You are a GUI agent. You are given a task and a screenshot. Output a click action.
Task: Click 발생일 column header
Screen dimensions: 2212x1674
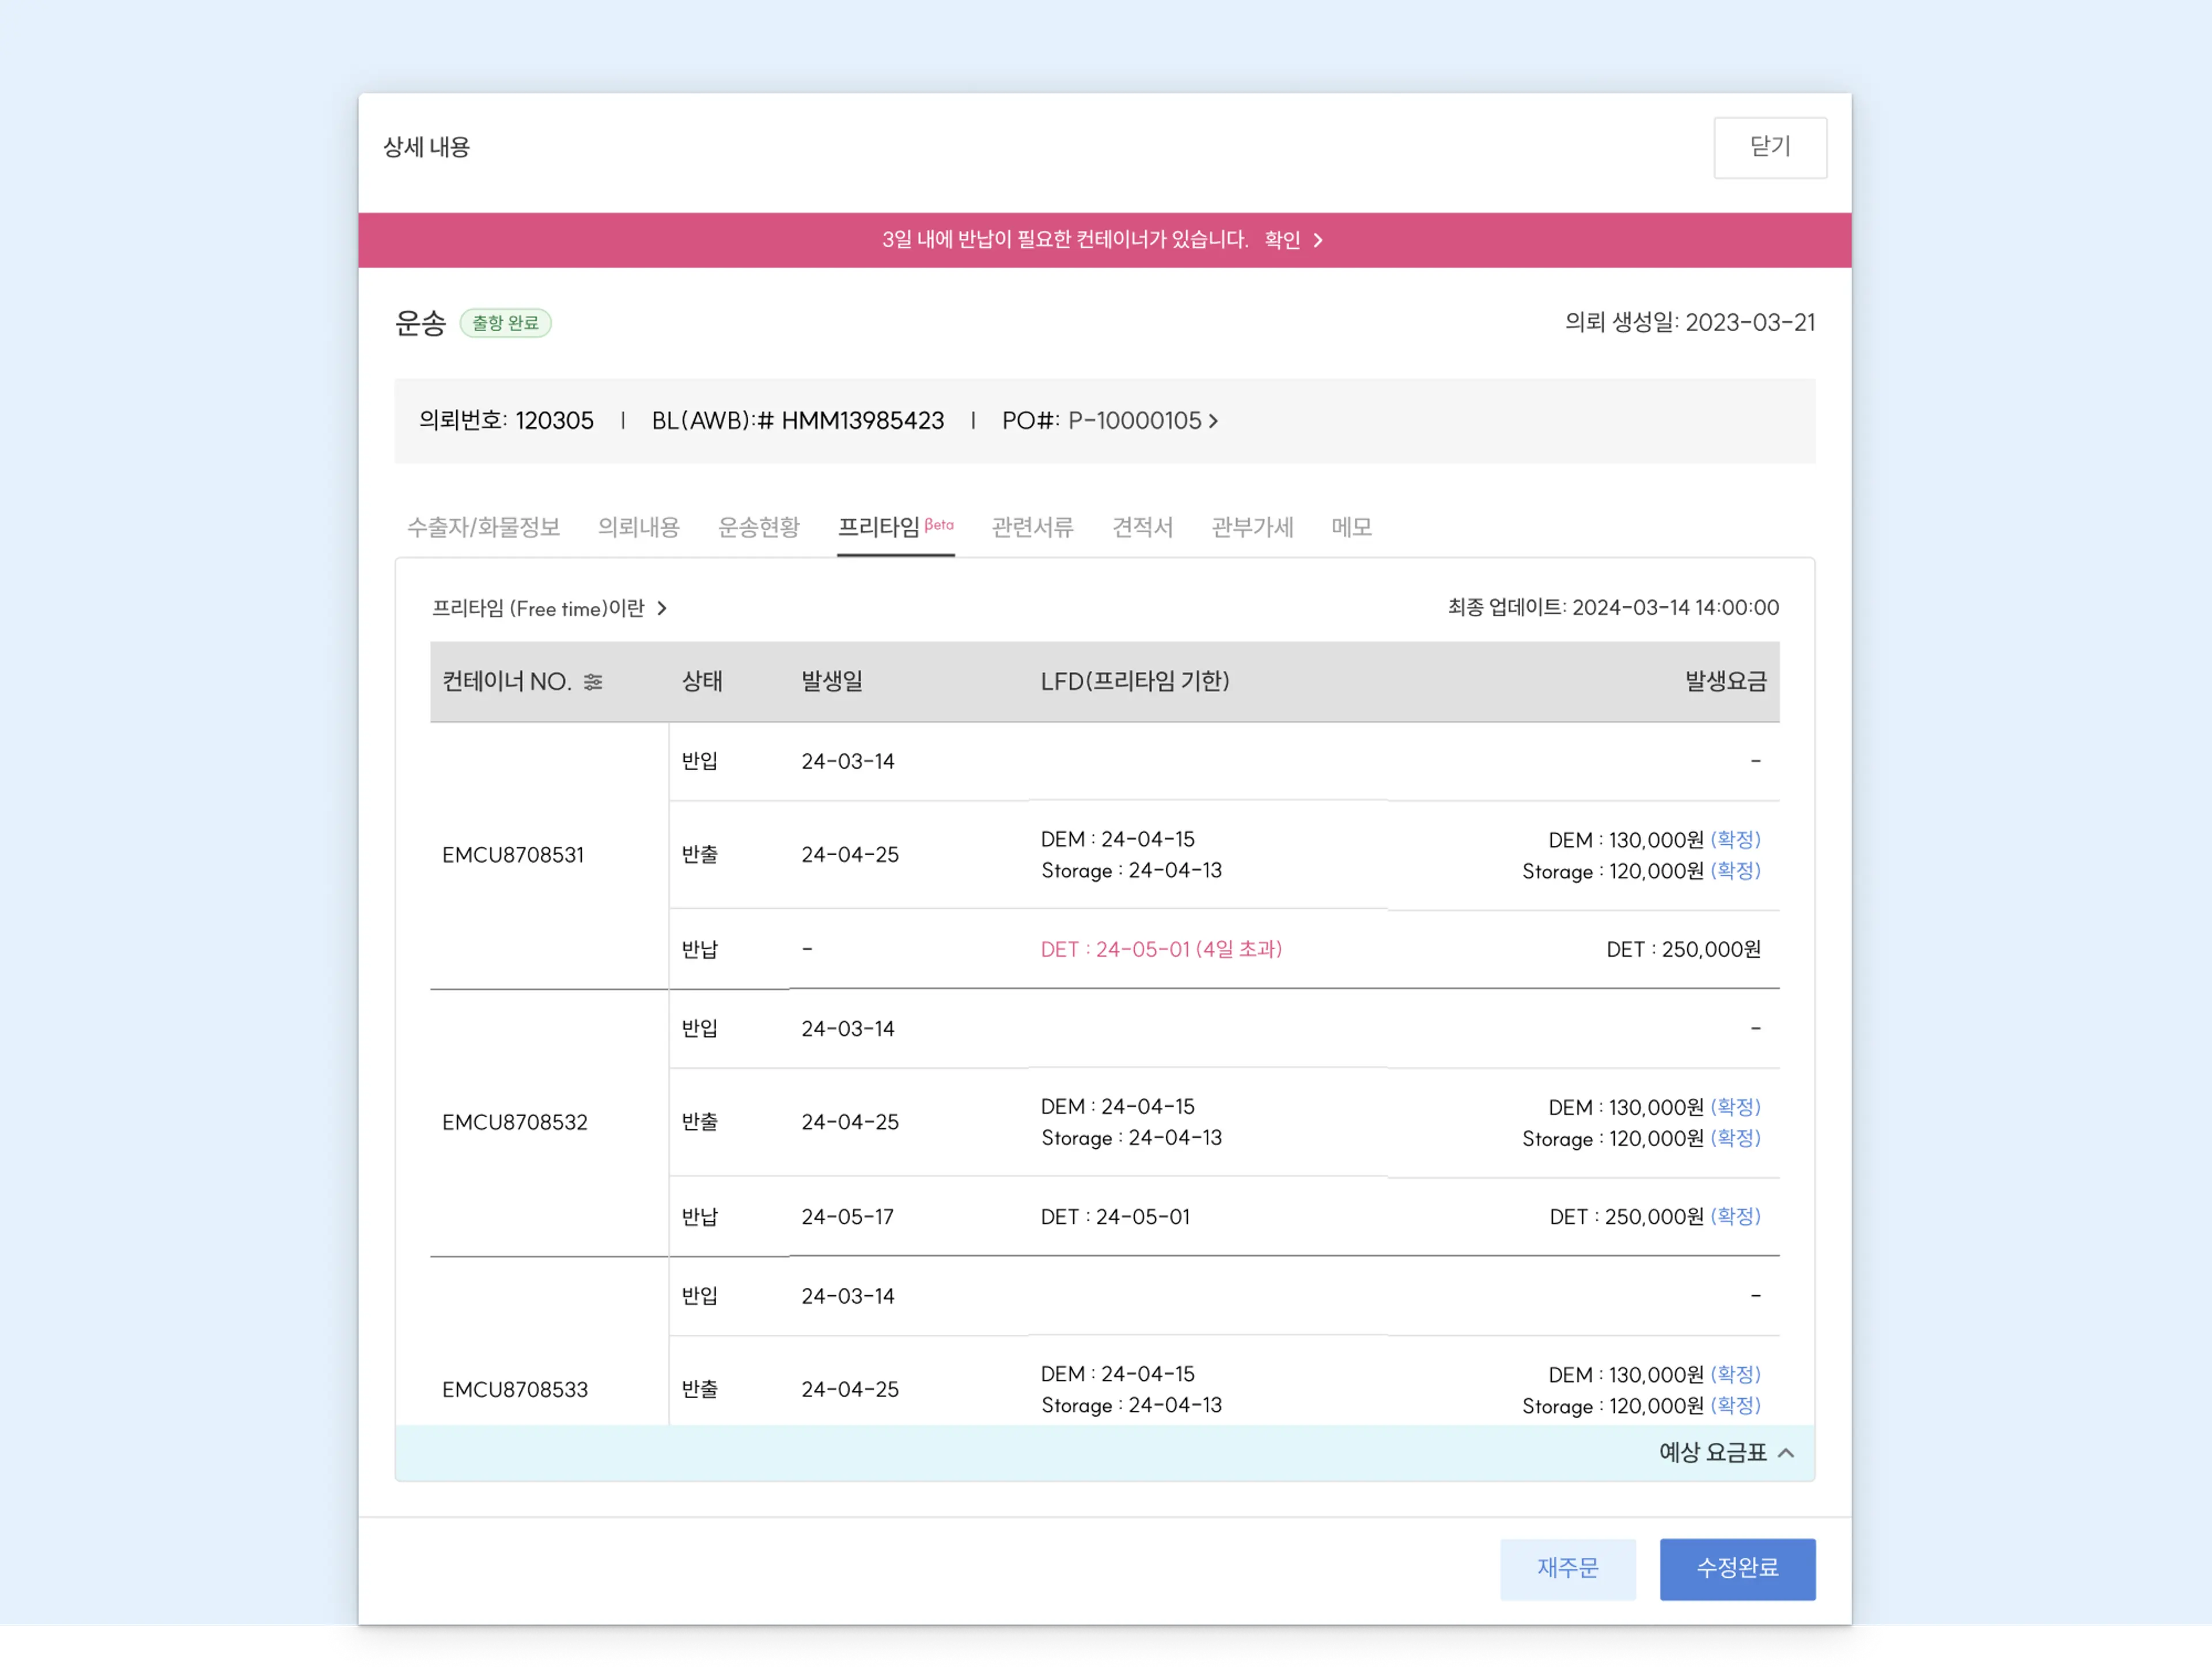(831, 682)
